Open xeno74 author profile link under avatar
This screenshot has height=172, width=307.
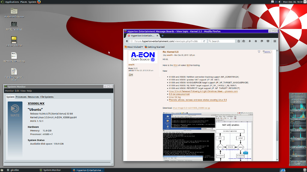coord(131,65)
